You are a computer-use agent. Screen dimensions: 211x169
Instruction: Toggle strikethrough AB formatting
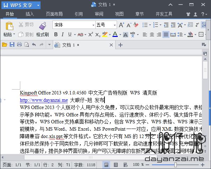coord(80,35)
